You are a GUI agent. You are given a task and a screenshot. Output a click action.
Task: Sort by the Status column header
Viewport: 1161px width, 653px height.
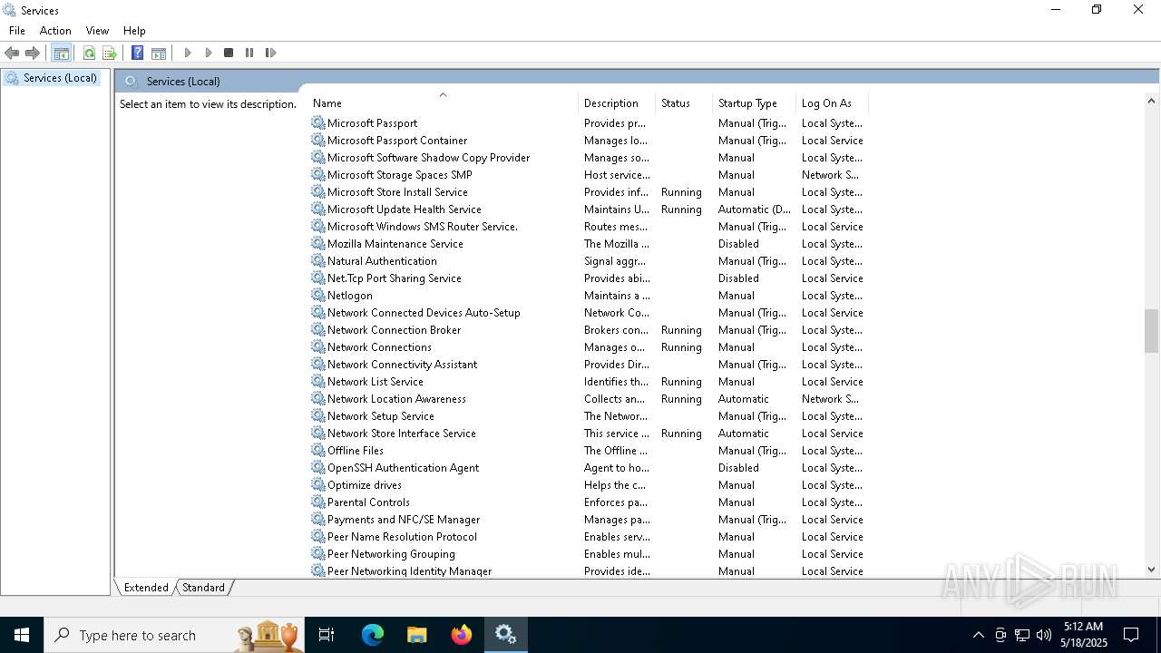683,103
